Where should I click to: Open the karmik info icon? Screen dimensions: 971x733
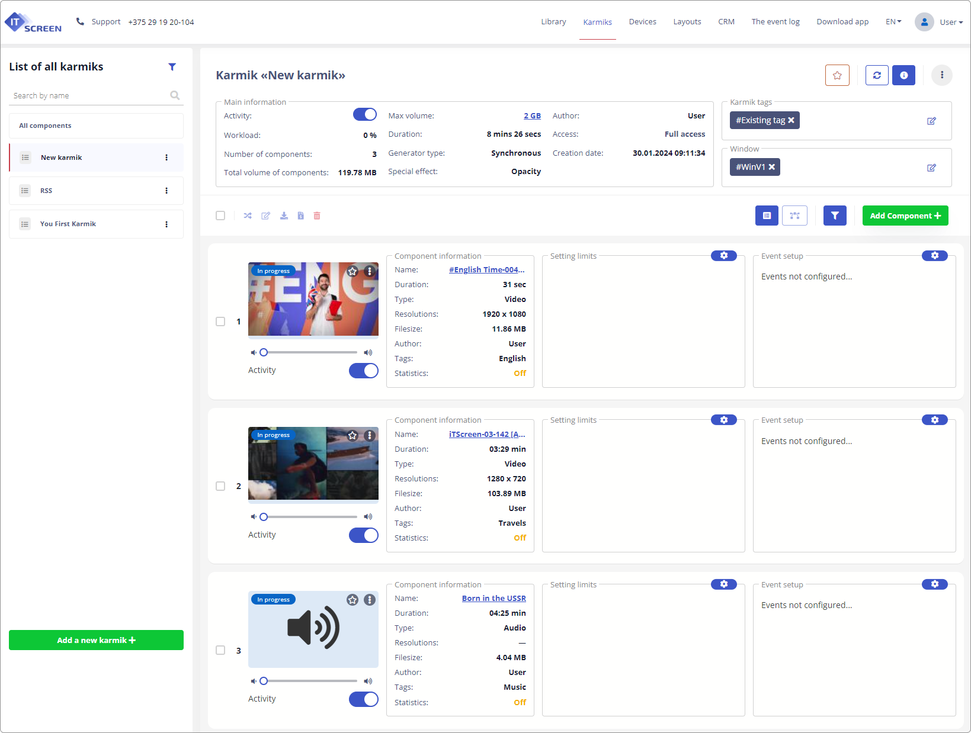pyautogui.click(x=903, y=75)
